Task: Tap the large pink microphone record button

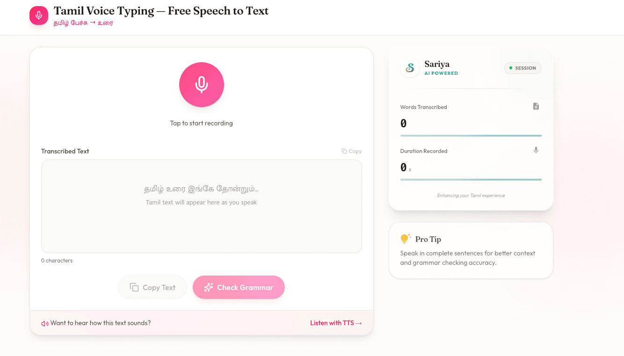Action: 202,85
